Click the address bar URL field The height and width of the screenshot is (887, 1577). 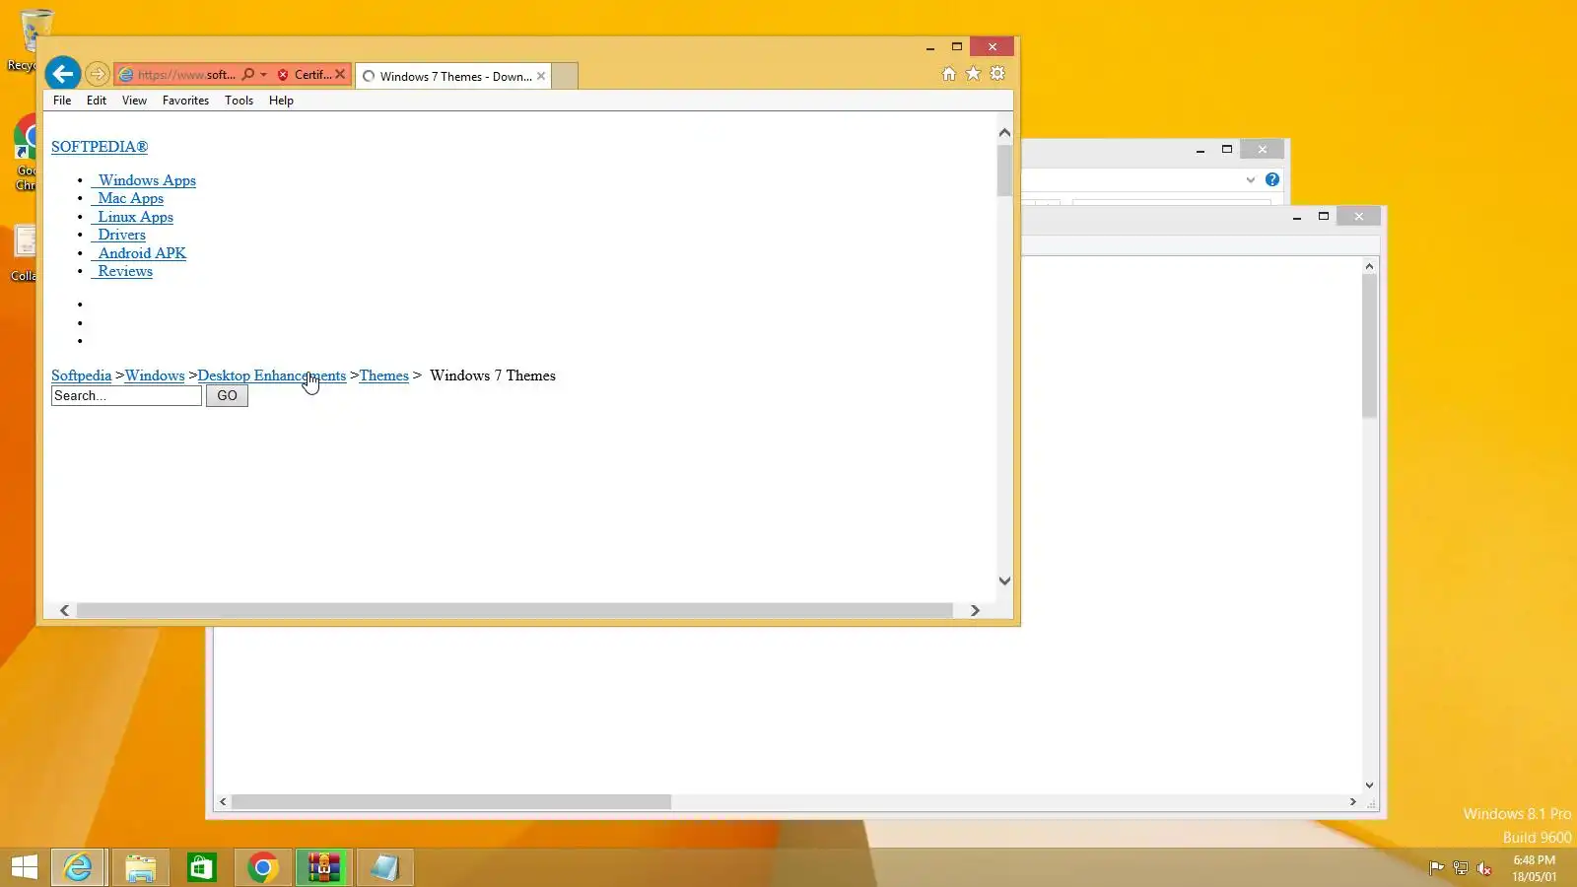(185, 74)
